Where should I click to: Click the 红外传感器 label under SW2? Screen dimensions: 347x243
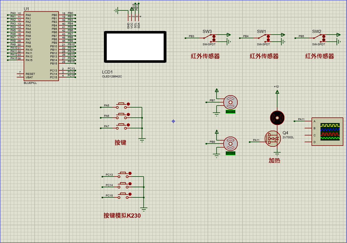tap(319, 56)
